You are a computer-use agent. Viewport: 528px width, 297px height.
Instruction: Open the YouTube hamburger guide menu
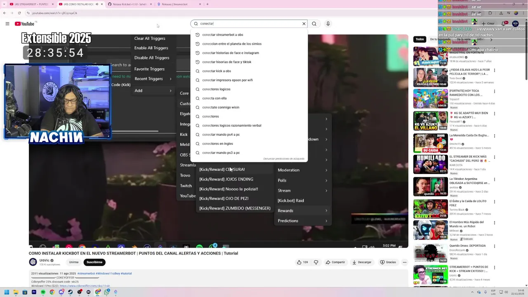[x=7, y=24]
